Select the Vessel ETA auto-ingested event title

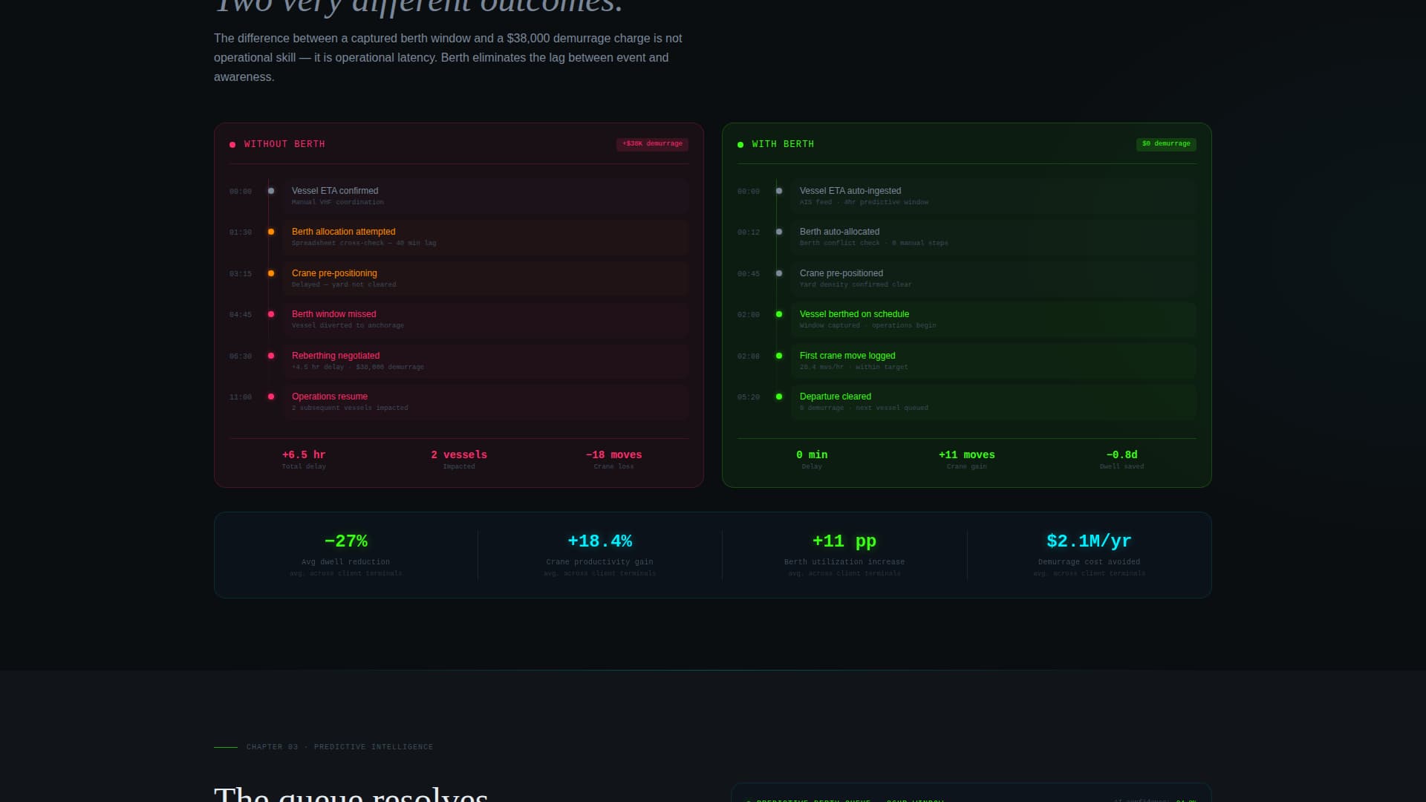pos(850,191)
